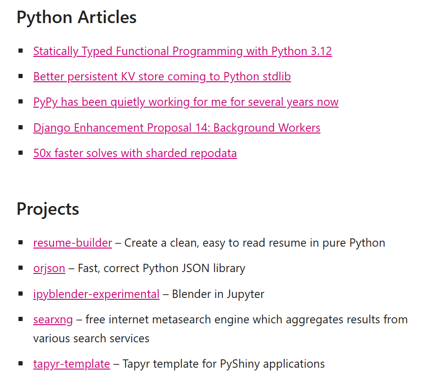Click the bullet marker before orjson

[21, 267]
